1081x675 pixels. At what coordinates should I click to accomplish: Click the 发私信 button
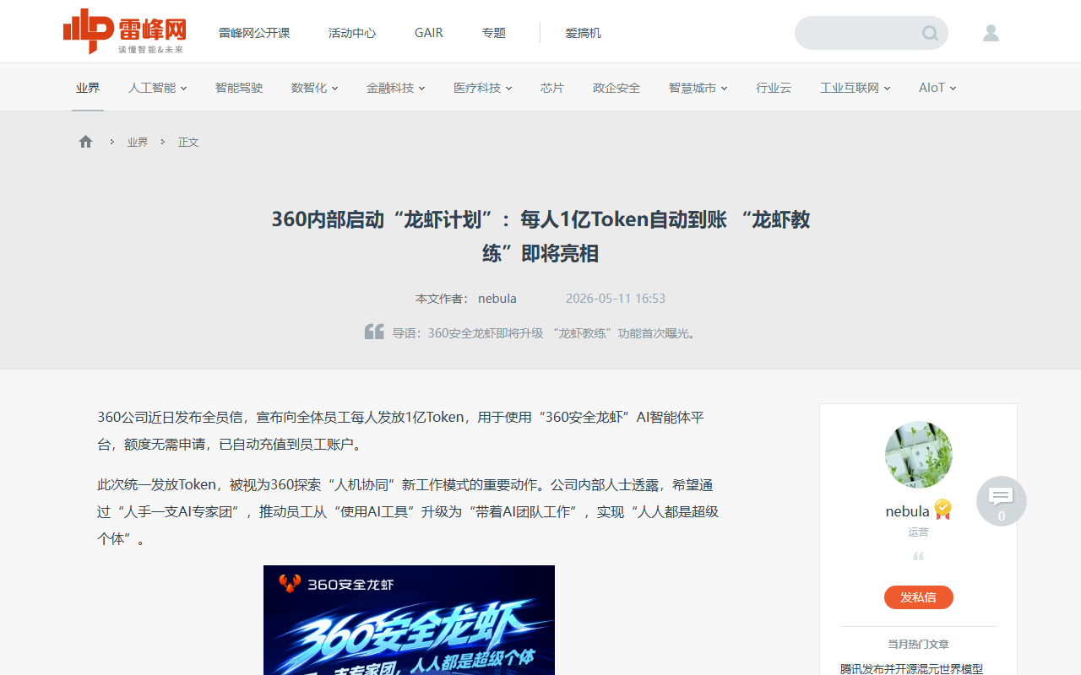pos(919,597)
